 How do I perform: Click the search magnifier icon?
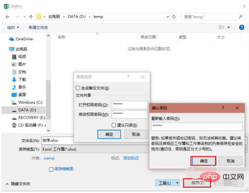(241, 17)
